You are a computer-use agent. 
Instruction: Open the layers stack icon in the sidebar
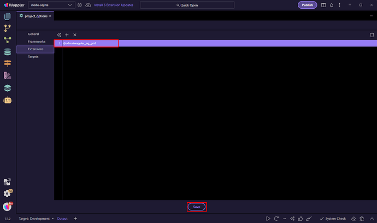8,88
